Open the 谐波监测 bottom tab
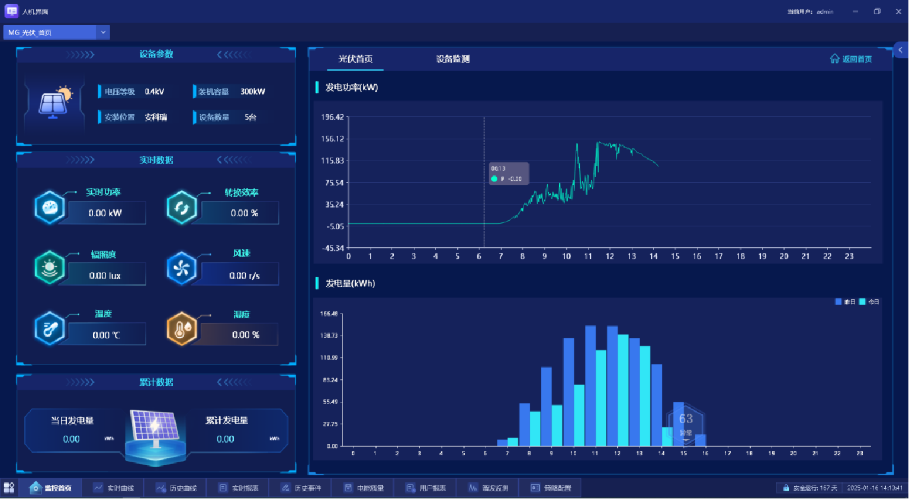The width and height of the screenshot is (909, 499). pyautogui.click(x=488, y=488)
